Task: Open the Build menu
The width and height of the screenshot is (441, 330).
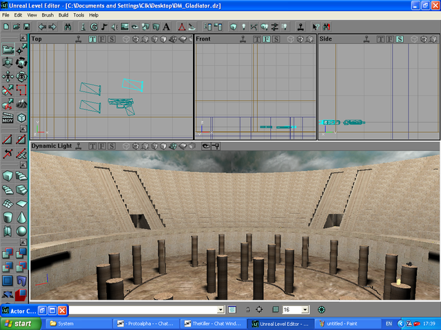Action: pos(63,14)
